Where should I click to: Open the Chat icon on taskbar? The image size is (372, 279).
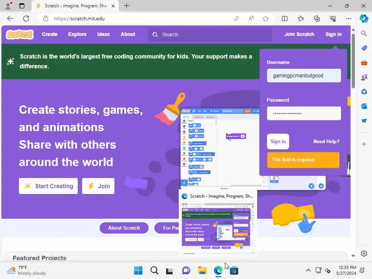(x=186, y=270)
